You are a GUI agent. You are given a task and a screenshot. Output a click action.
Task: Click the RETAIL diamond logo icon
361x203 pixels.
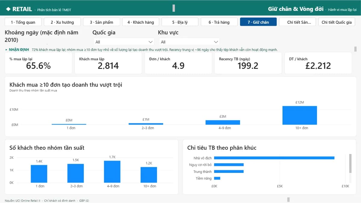(8, 9)
